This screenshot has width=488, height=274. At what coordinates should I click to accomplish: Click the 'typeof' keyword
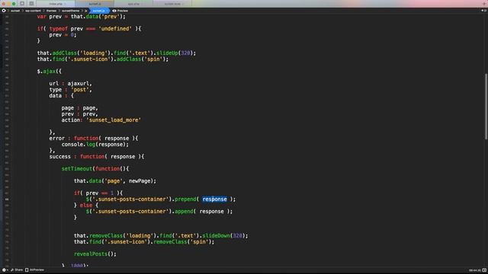(x=58, y=29)
